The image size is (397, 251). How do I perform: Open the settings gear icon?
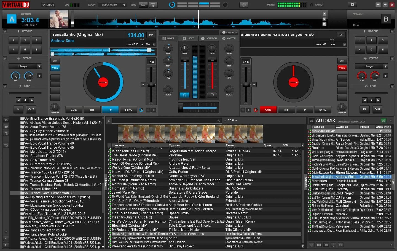click(x=352, y=5)
